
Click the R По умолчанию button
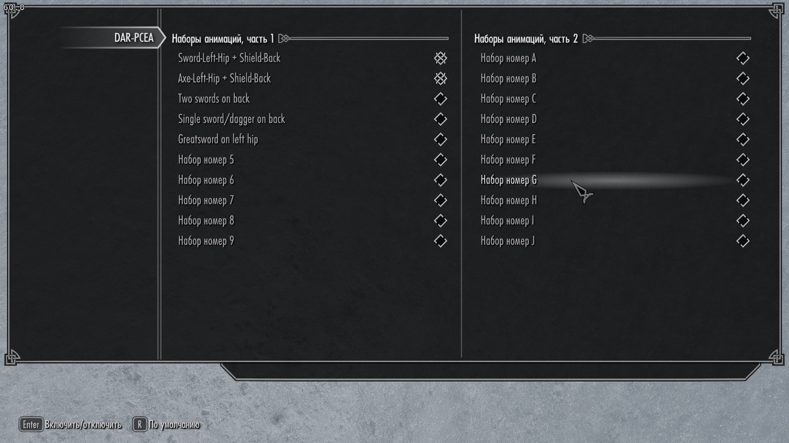pyautogui.click(x=166, y=425)
